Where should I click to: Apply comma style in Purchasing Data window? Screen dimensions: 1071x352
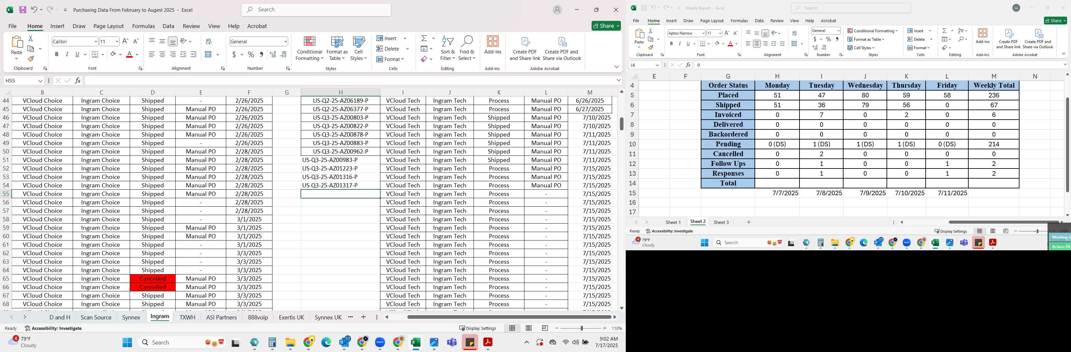tap(261, 54)
